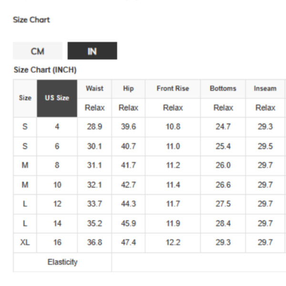Click the US Size column header
Image resolution: width=286 pixels, height=286 pixels.
coord(57,98)
